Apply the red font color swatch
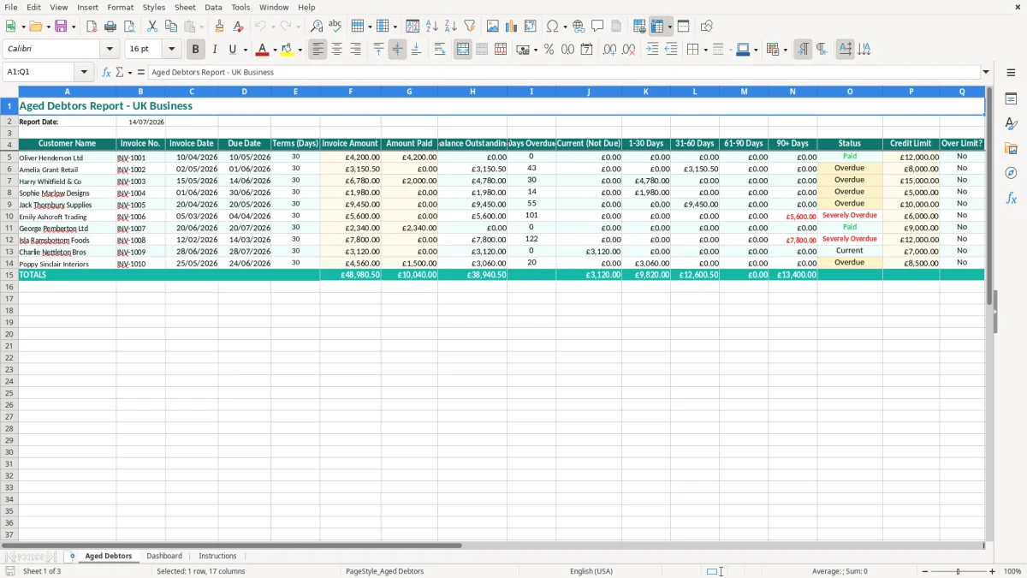 (x=263, y=50)
